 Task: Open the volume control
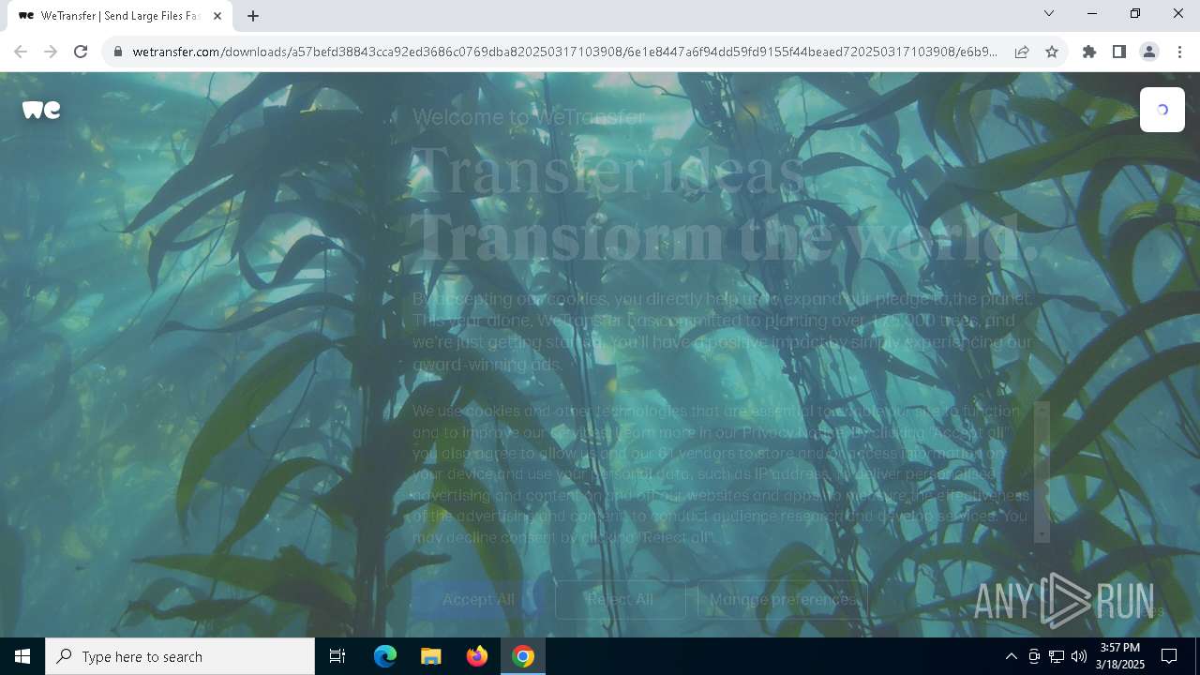[1079, 656]
